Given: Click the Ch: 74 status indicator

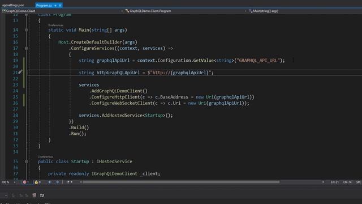Looking at the screenshot, I should [x=347, y=182].
